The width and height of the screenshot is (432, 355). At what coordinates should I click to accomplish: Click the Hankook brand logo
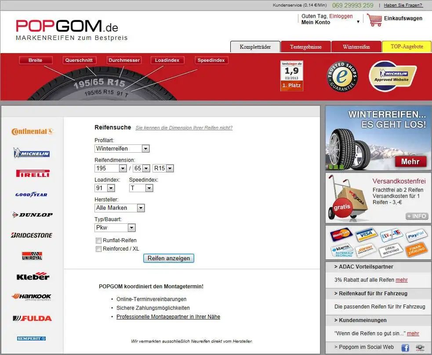pos(31,297)
